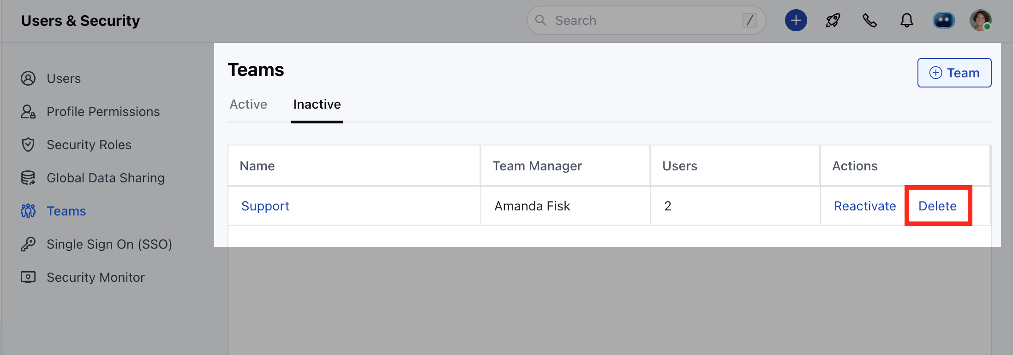This screenshot has height=355, width=1013.
Task: Switch to the Active teams tab
Action: tap(248, 105)
